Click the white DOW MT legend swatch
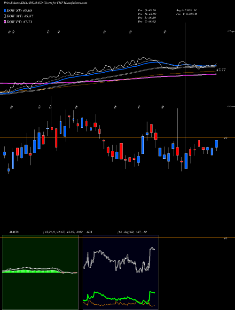The image size is (235, 310). point(5,16)
